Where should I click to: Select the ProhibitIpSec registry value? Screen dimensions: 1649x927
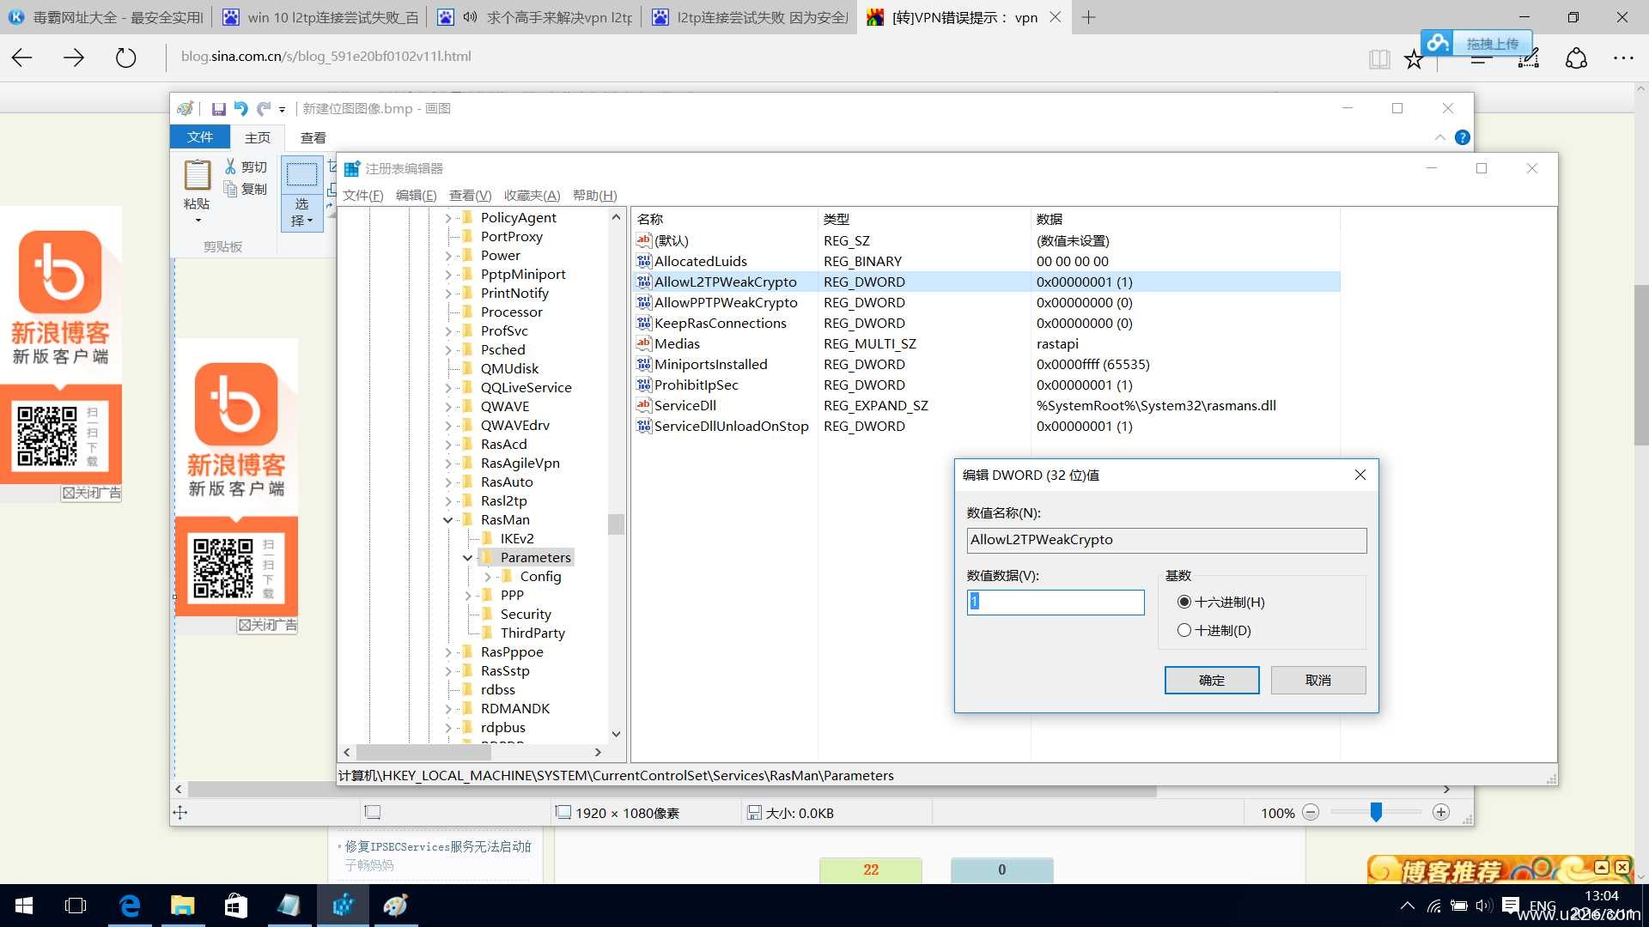(x=696, y=385)
